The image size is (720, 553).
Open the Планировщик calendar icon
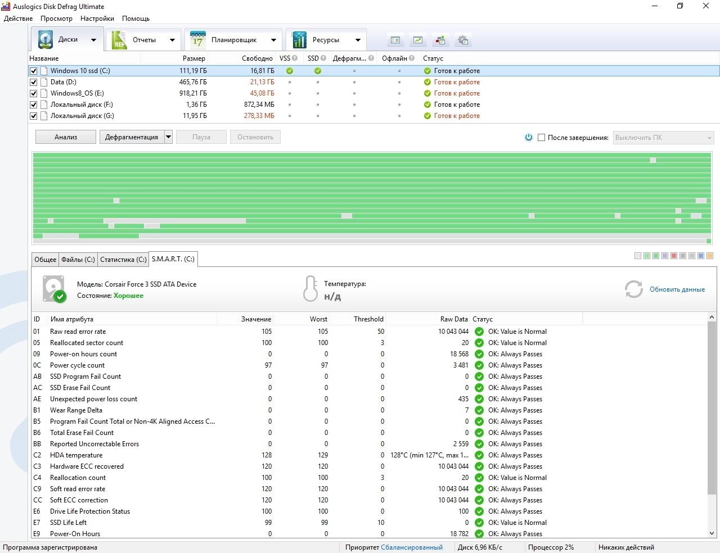[197, 40]
